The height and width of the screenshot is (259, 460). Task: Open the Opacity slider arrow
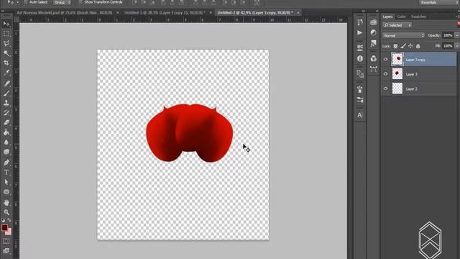coord(456,35)
